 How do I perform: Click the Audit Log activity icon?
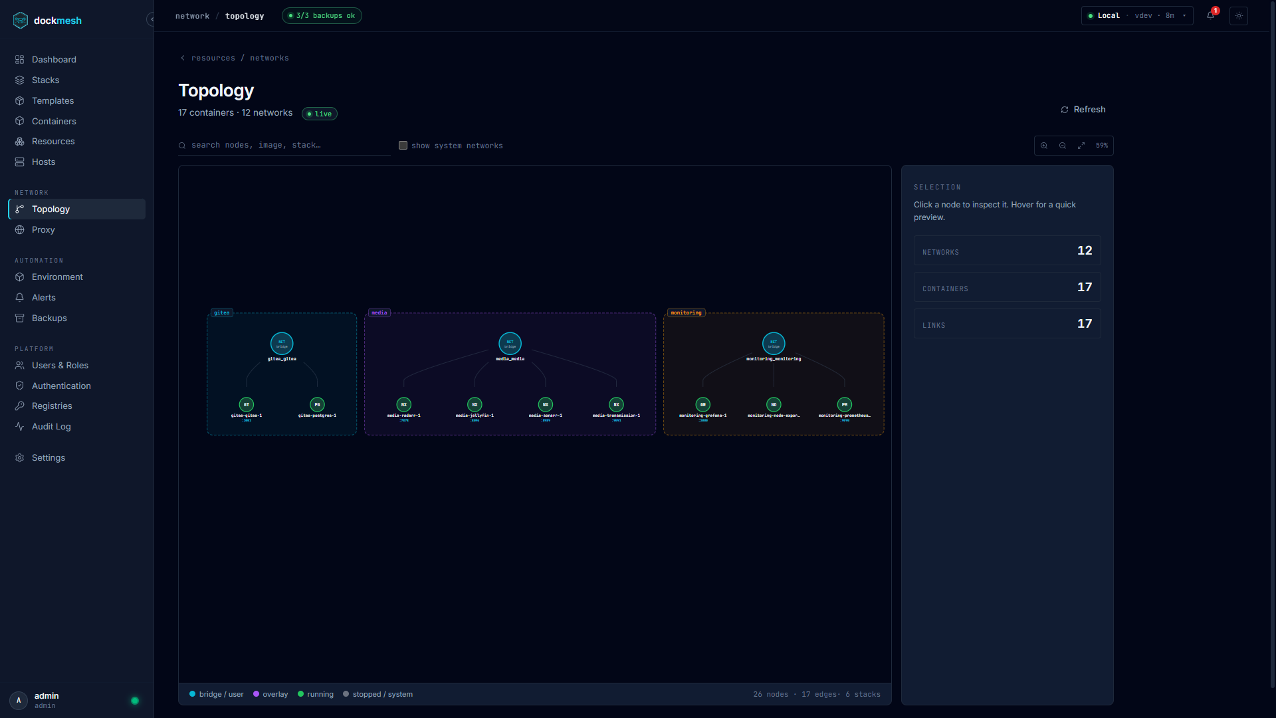(x=20, y=426)
